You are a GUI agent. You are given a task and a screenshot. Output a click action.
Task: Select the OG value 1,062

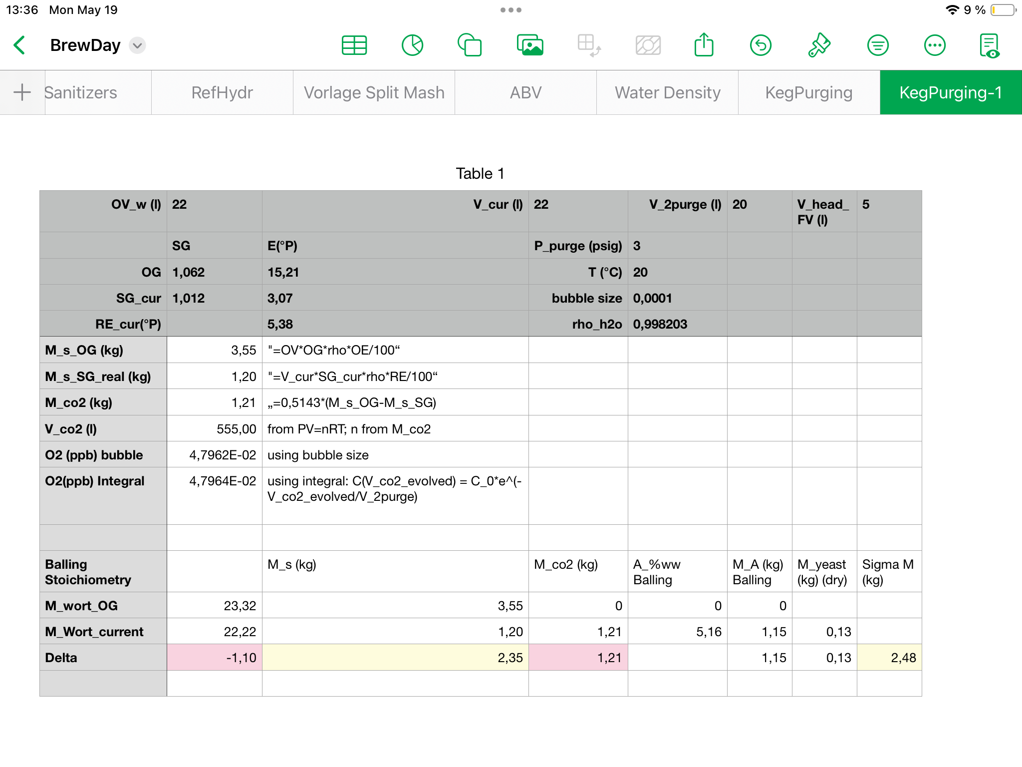pos(215,272)
